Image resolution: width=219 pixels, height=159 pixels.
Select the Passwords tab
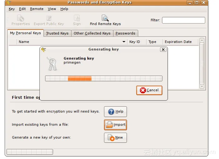pyautogui.click(x=125, y=33)
